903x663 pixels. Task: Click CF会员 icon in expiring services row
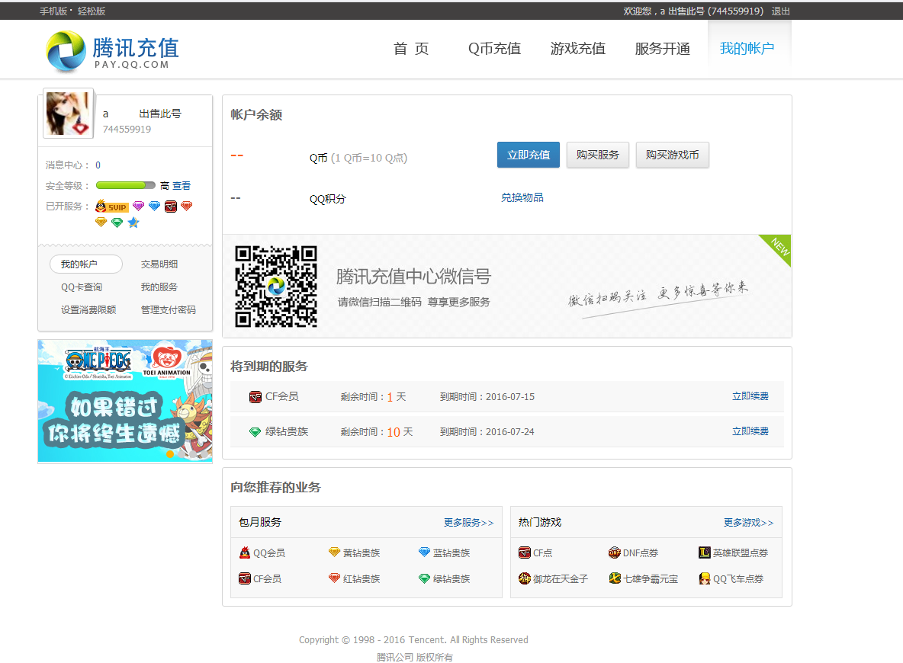(x=255, y=397)
